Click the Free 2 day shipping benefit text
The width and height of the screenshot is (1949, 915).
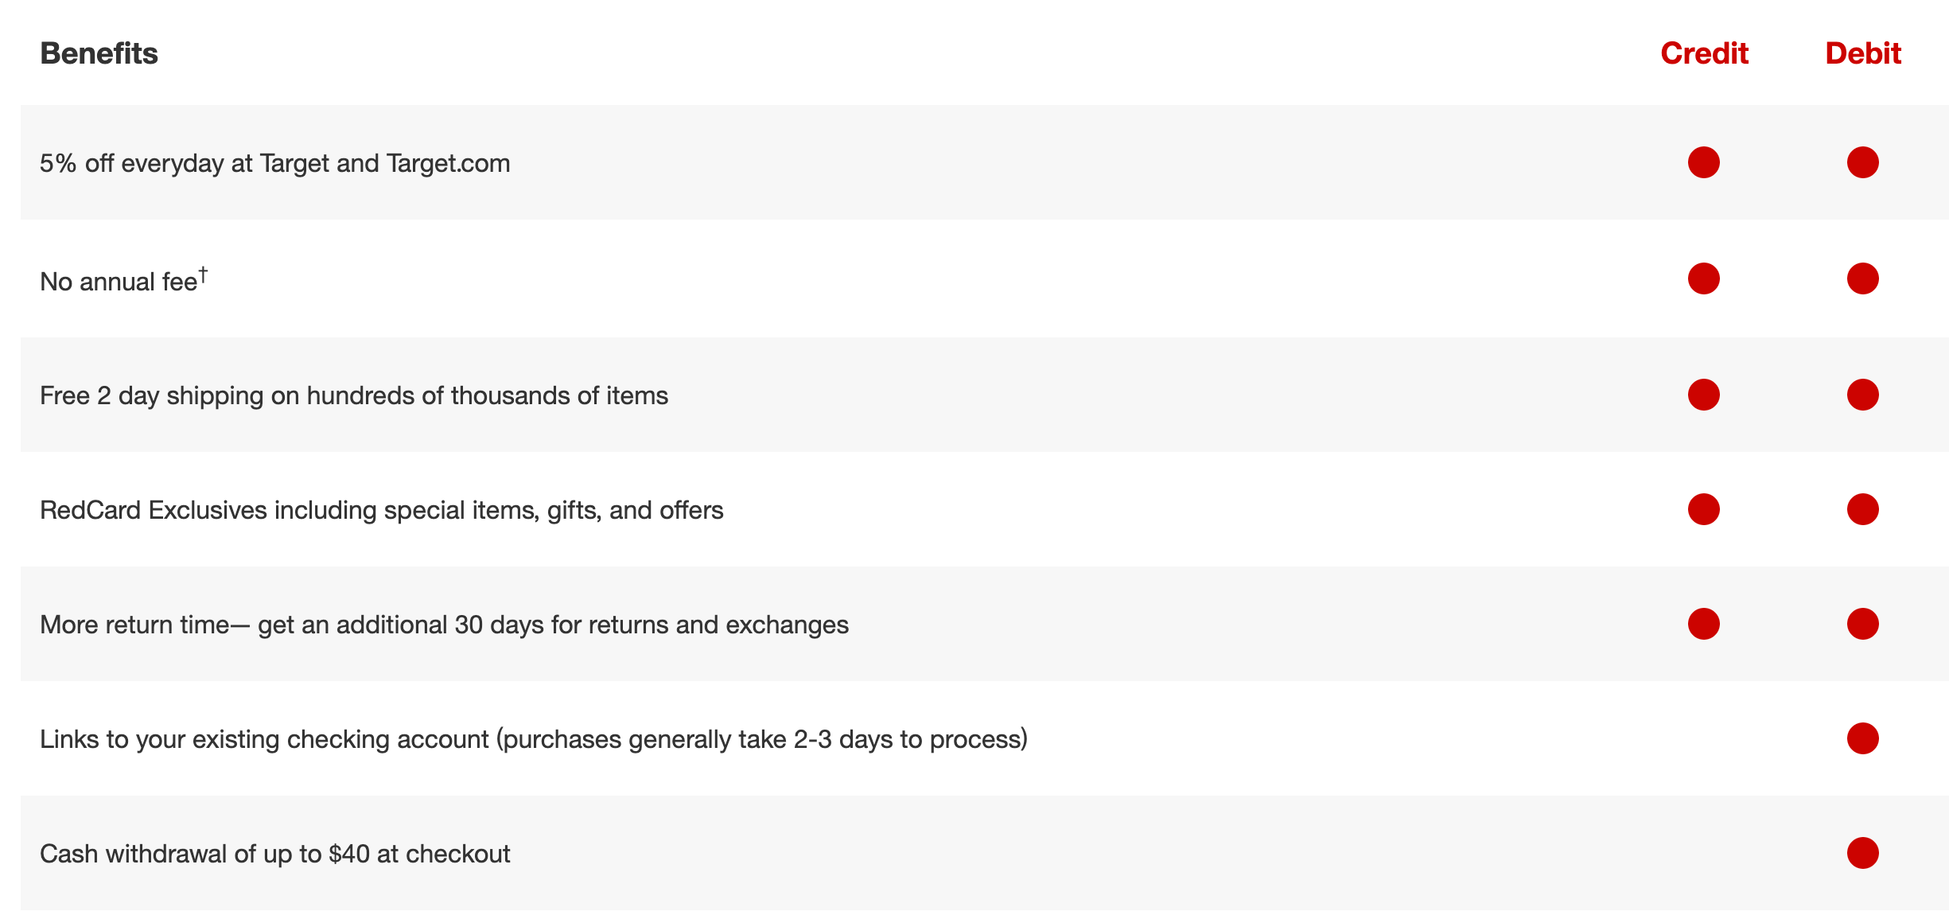[x=353, y=395]
